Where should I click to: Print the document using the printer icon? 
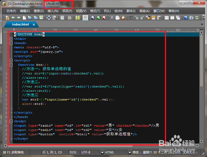coord(49,18)
